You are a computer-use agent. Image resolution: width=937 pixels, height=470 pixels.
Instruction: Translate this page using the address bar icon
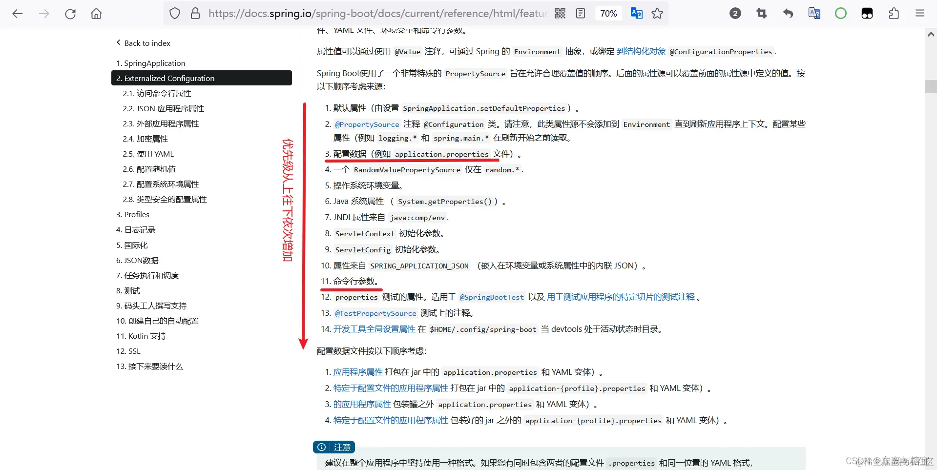point(636,13)
